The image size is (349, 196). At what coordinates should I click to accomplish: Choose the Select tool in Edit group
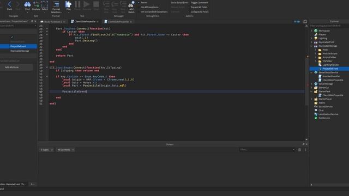click(45, 5)
